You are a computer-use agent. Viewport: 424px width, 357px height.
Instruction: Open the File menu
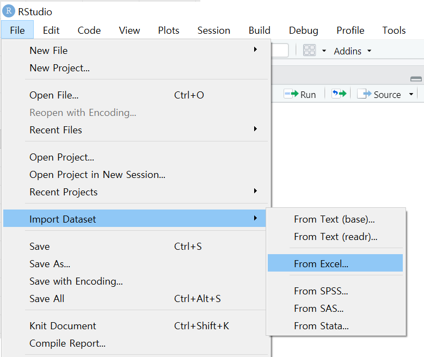[17, 30]
